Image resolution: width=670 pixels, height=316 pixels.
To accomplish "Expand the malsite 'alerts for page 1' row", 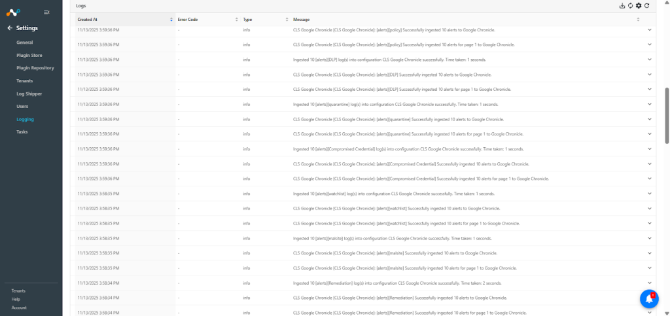I will 650,268.
